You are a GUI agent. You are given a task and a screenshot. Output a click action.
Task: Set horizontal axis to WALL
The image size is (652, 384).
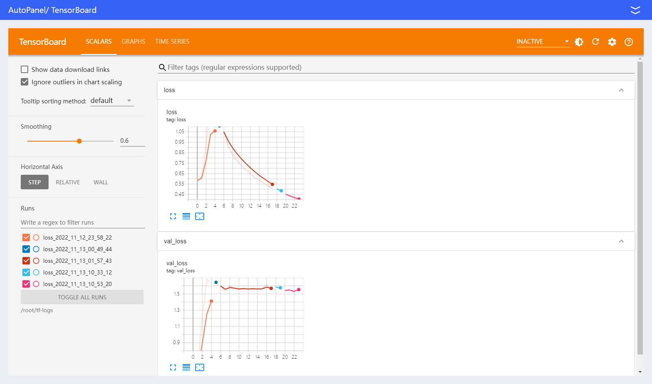pyautogui.click(x=101, y=182)
